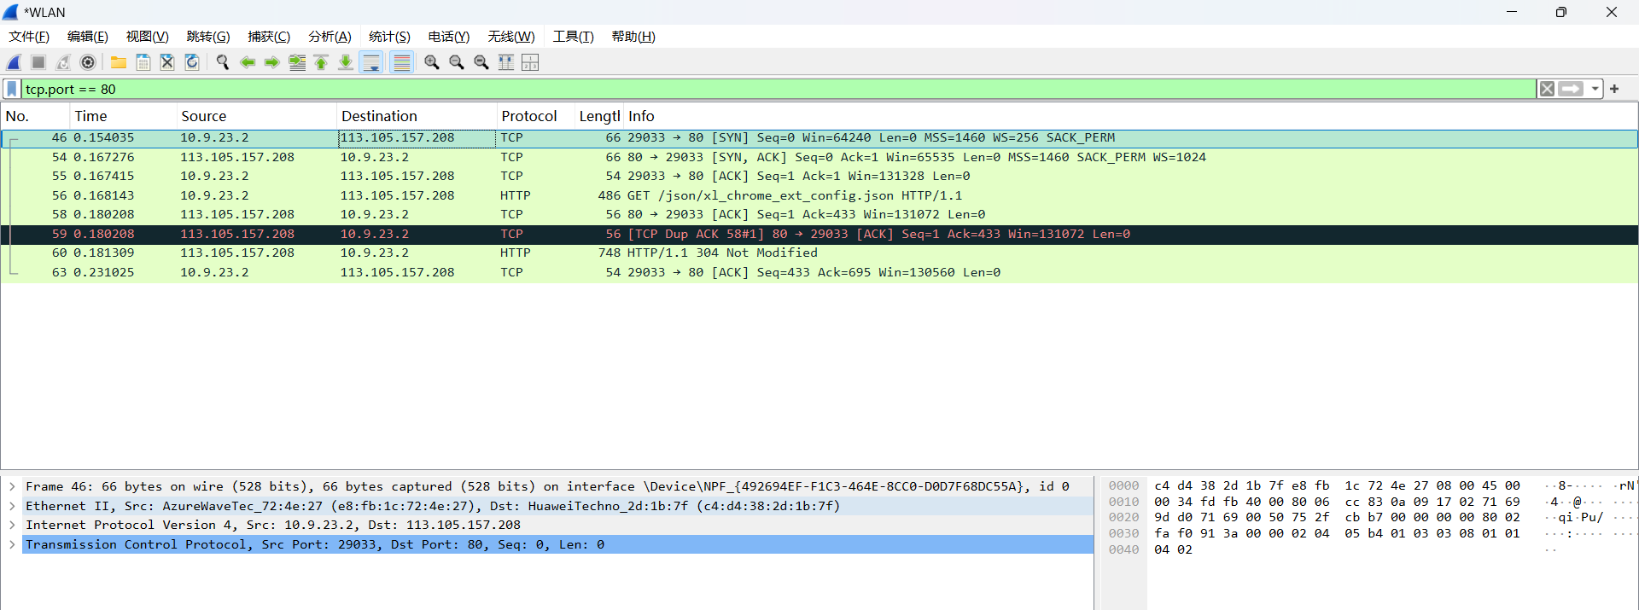Screen dimensions: 1639x610
Task: Zoom out the main window text
Action: pos(457,62)
